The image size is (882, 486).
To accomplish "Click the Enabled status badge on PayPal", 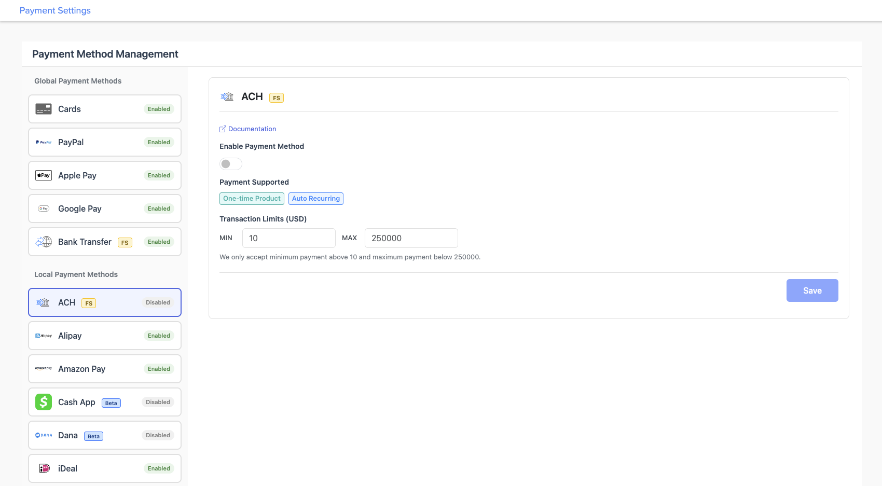I will [x=159, y=142].
